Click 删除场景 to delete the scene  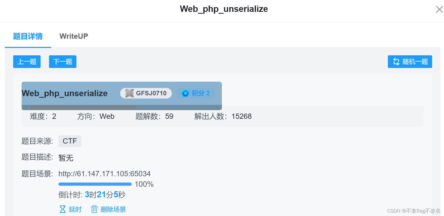point(113,209)
